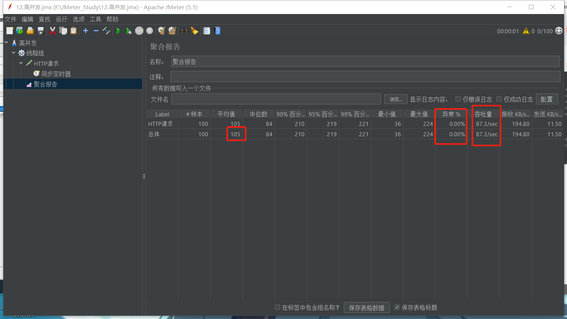This screenshot has height=319, width=567.
Task: Check 在标签中包含组名称 checkbox
Action: pos(277,307)
